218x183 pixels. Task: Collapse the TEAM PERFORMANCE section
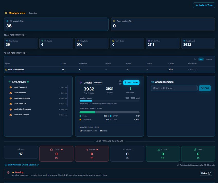pyautogui.click(x=25, y=35)
